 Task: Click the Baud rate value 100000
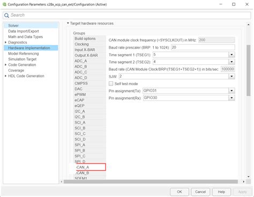pyautogui.click(x=228, y=69)
